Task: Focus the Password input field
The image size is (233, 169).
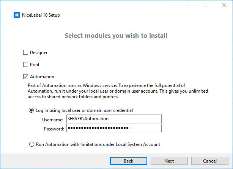Action: click(114, 128)
